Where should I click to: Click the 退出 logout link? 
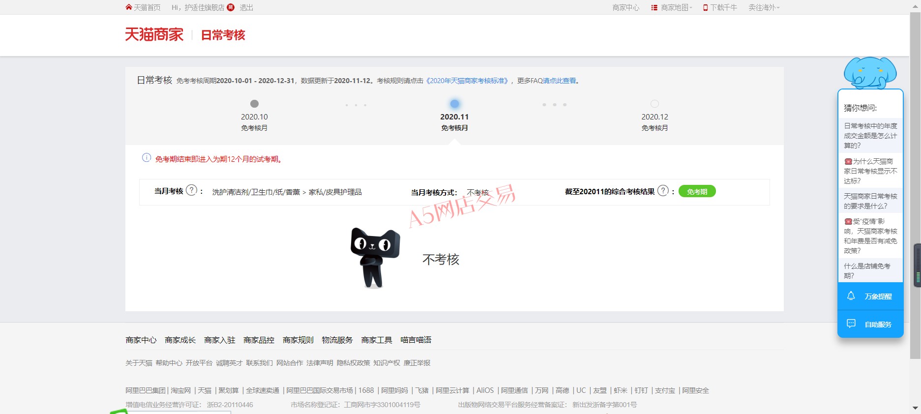(246, 7)
